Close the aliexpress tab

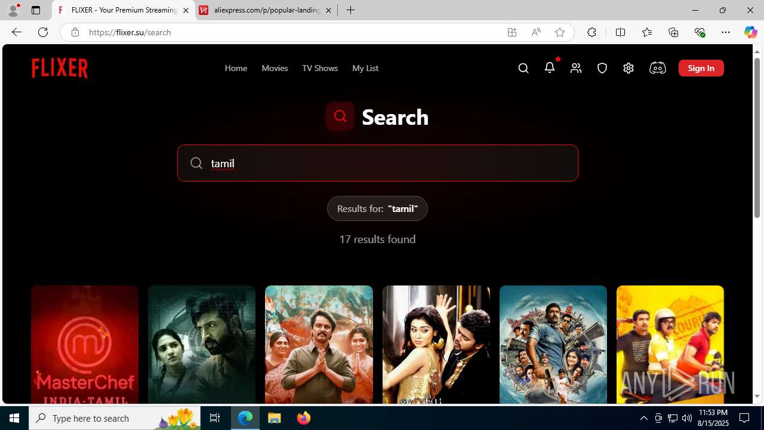click(x=328, y=10)
